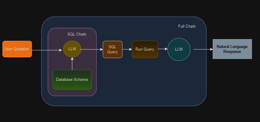Image resolution: width=260 pixels, height=122 pixels.
Task: Click arrow from Run Query to teal LLM
Action: [x=162, y=49]
